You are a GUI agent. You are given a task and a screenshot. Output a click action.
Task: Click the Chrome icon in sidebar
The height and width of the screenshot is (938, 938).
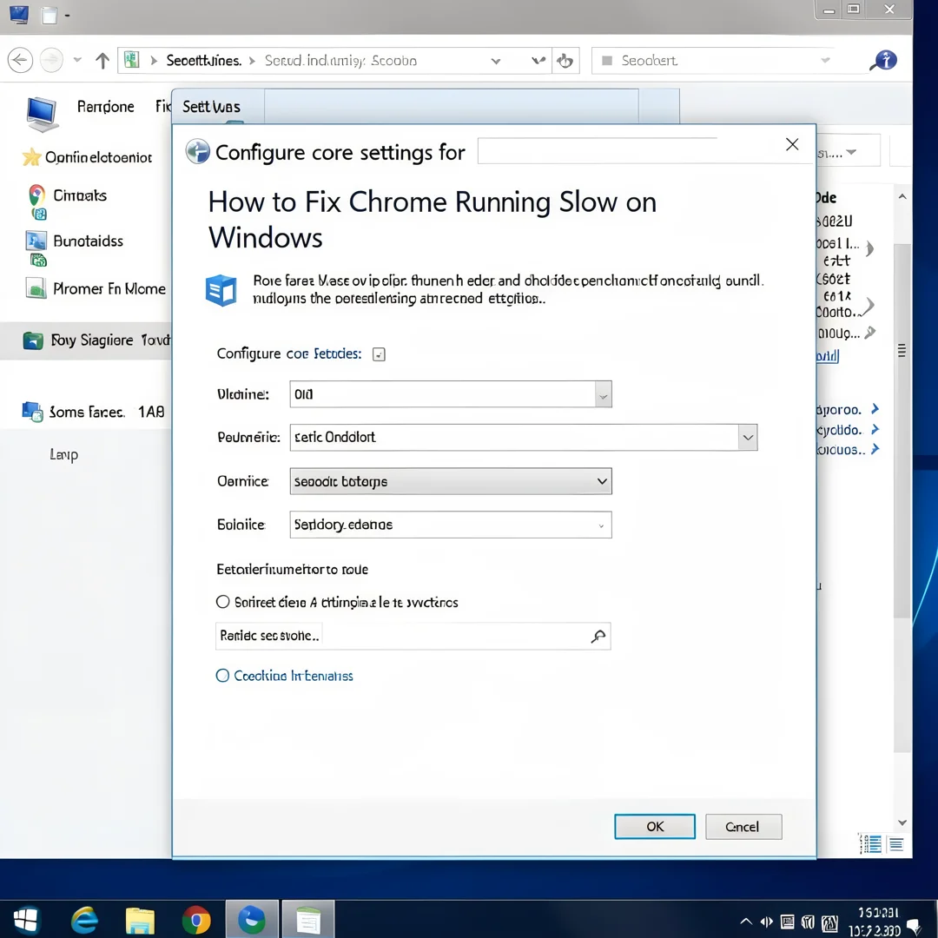point(36,195)
